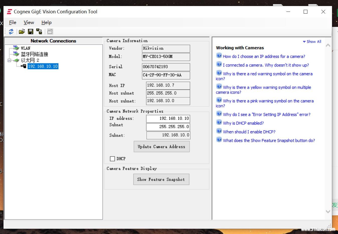Click the Model field MV-CE013-50GM
The height and width of the screenshot is (234, 338).
166,57
